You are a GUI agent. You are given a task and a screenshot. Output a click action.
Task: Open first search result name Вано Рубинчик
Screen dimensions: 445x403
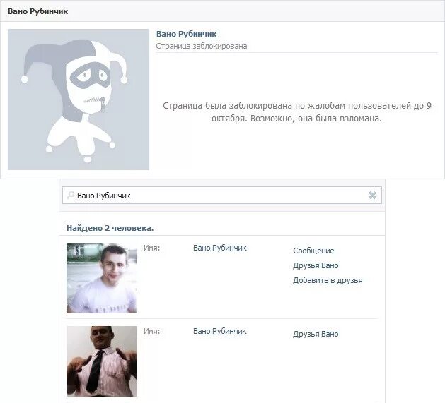[219, 248]
